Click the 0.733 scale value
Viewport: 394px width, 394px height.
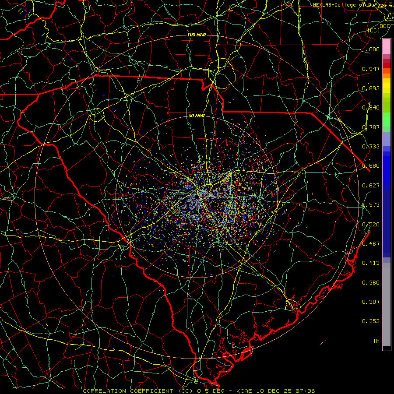(x=371, y=147)
